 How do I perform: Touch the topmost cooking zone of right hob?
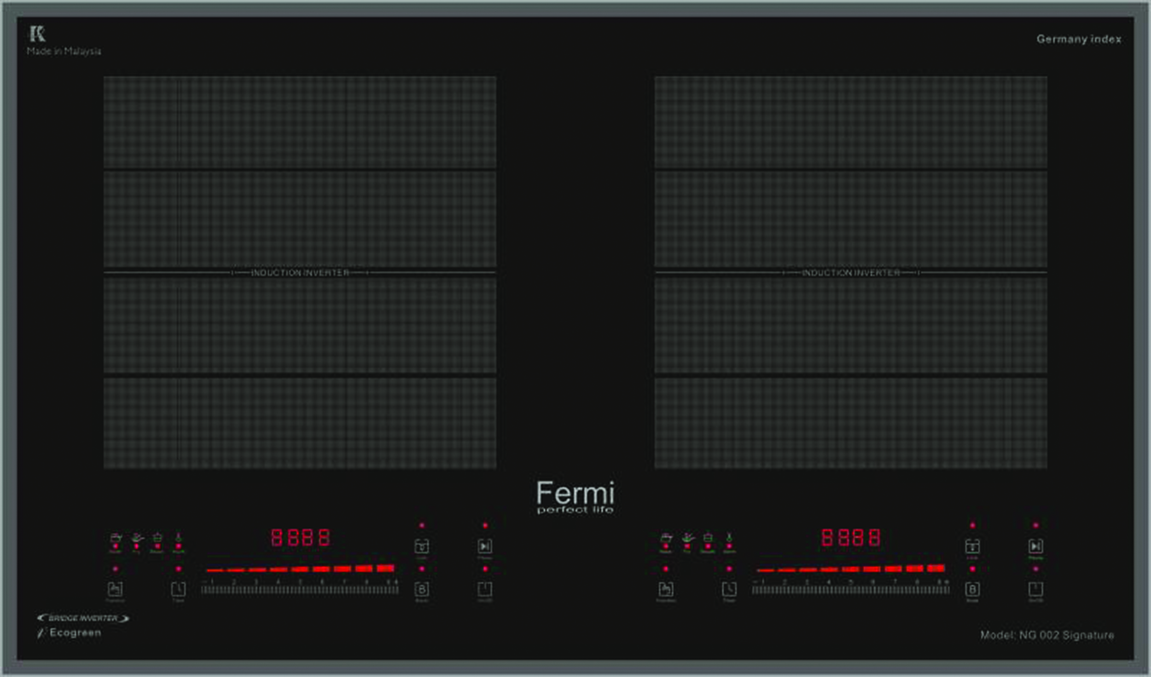coord(851,122)
